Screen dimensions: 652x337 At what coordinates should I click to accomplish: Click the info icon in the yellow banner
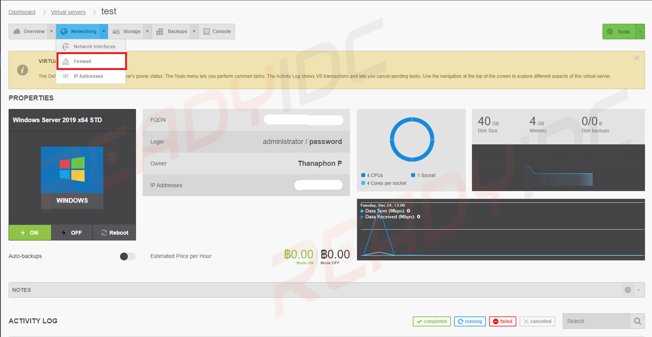click(x=23, y=70)
